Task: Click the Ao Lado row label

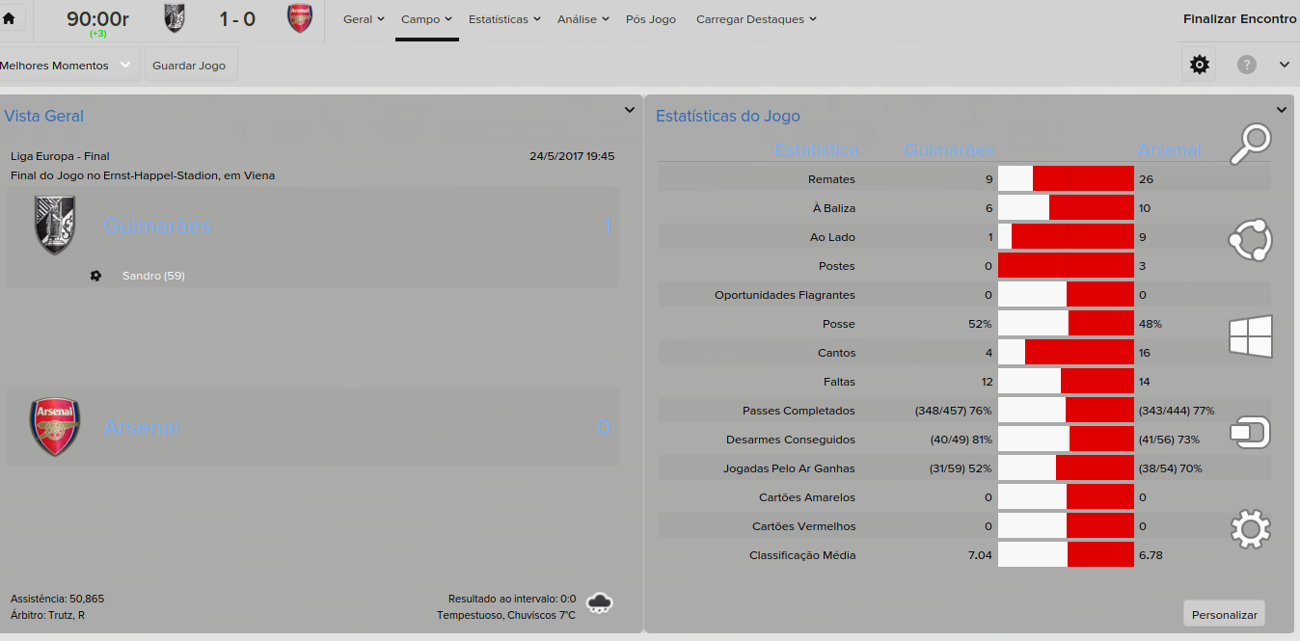Action: (832, 237)
